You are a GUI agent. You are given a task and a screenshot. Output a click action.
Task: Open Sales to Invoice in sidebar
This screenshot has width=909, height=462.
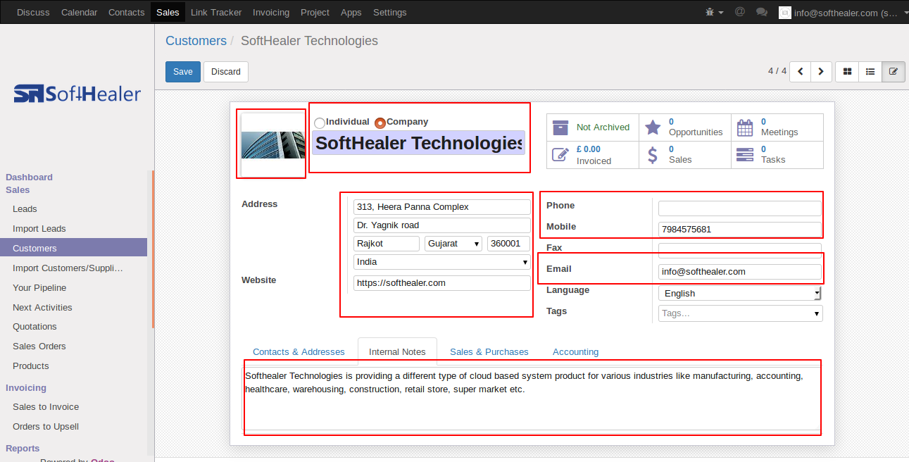[x=46, y=407]
